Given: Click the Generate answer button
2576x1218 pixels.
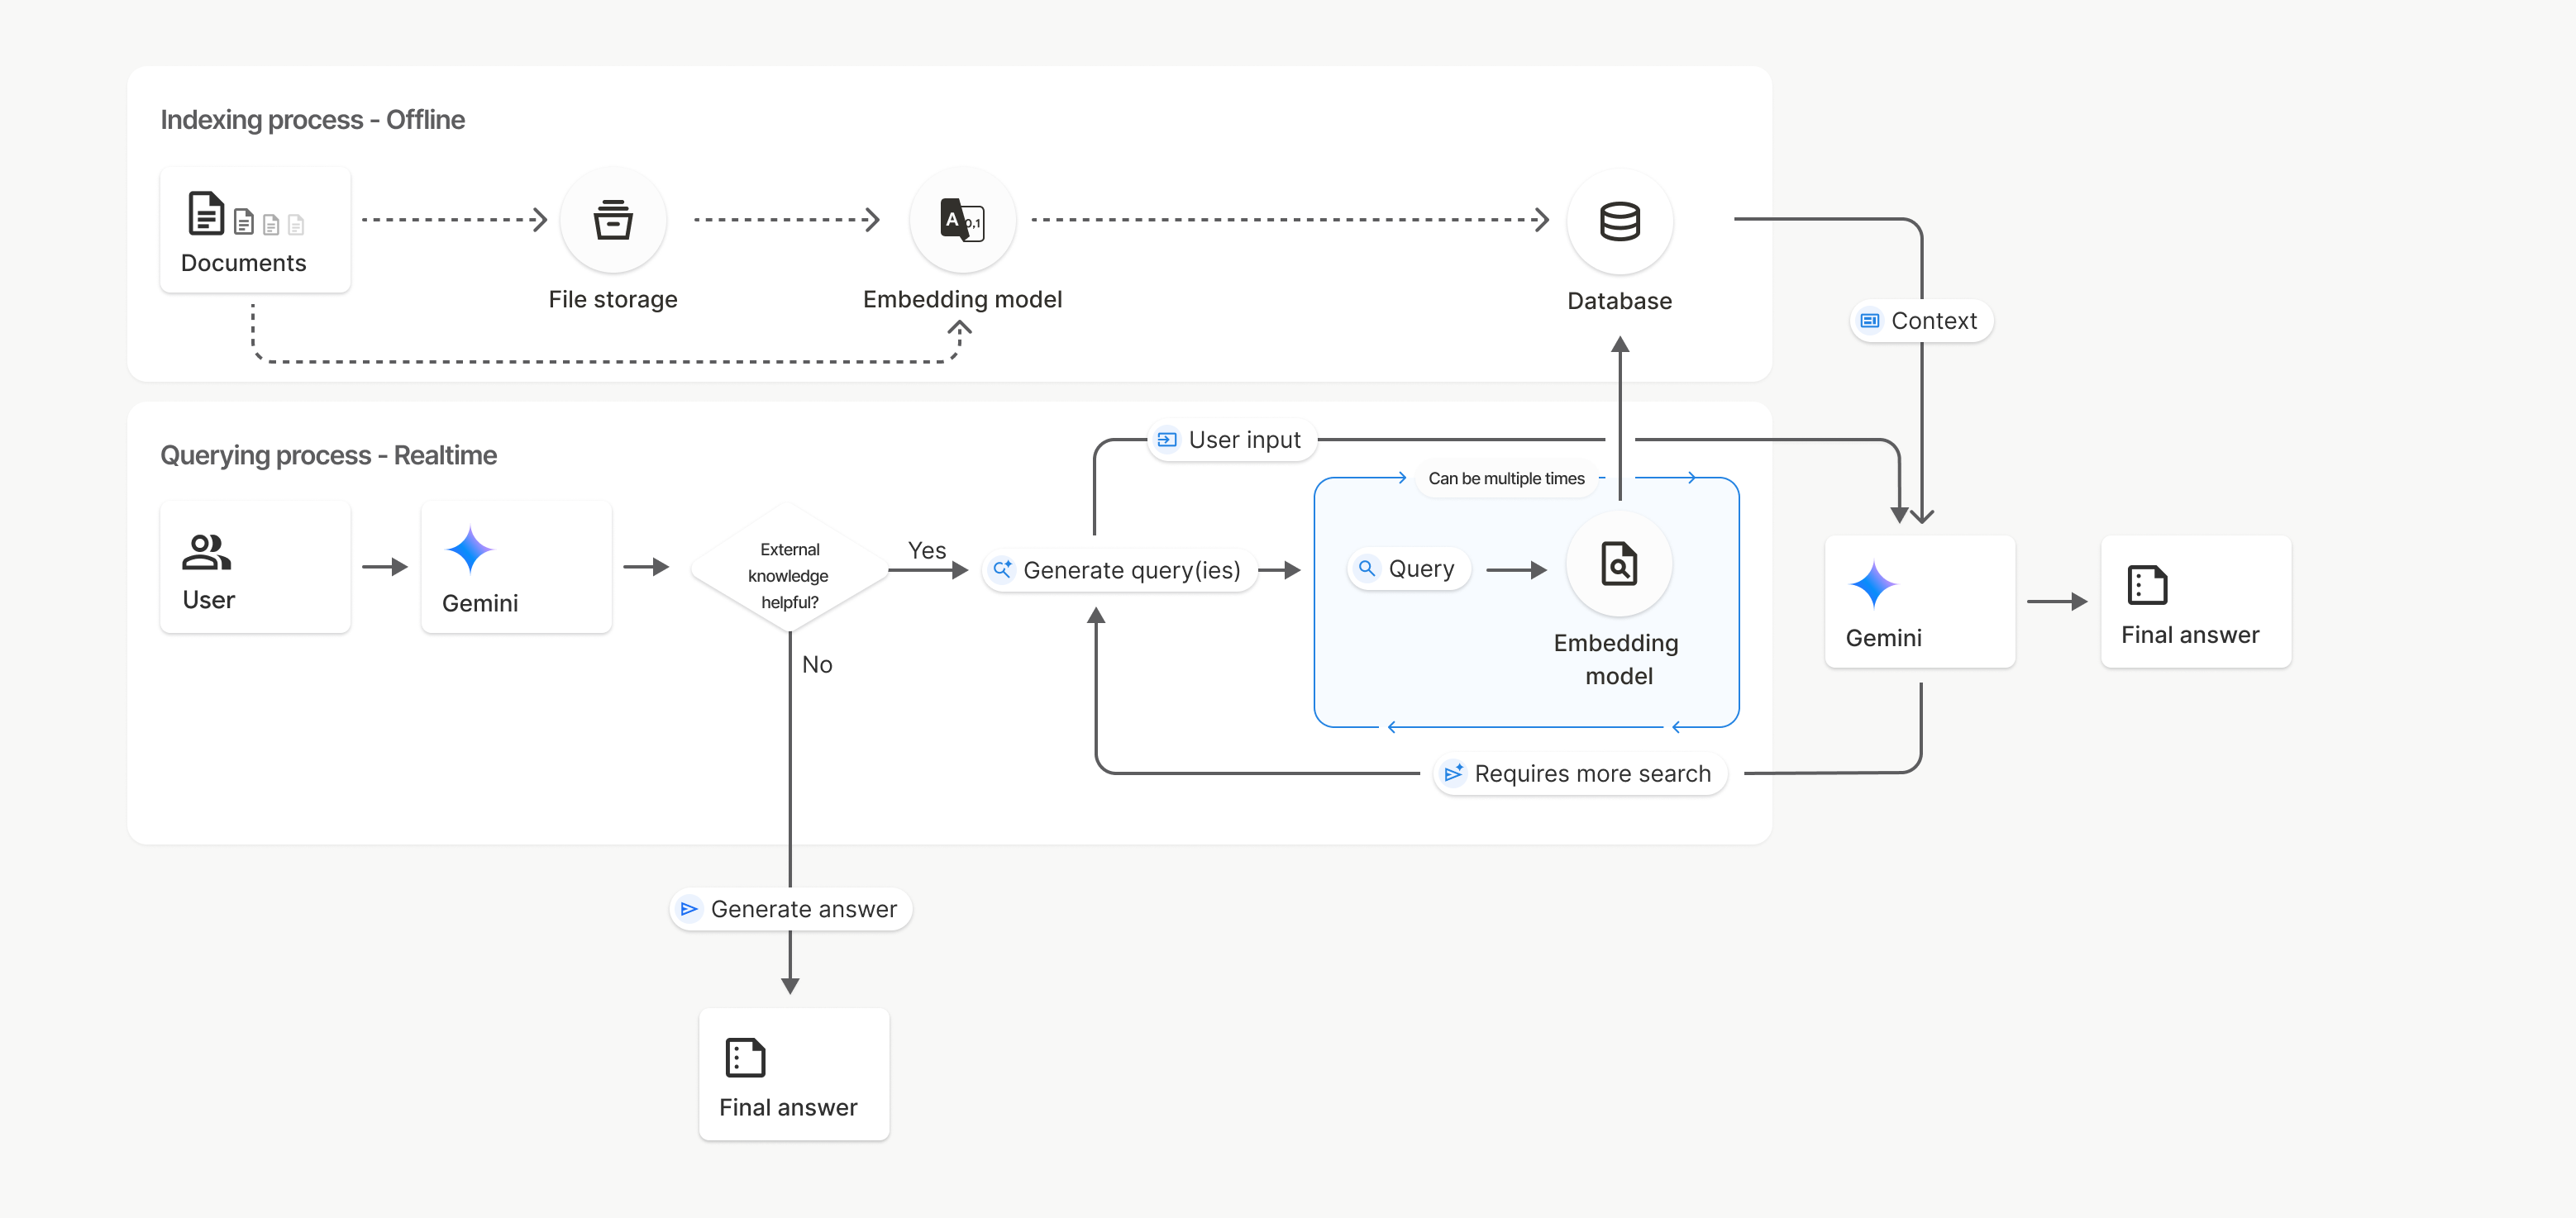Looking at the screenshot, I should (790, 908).
